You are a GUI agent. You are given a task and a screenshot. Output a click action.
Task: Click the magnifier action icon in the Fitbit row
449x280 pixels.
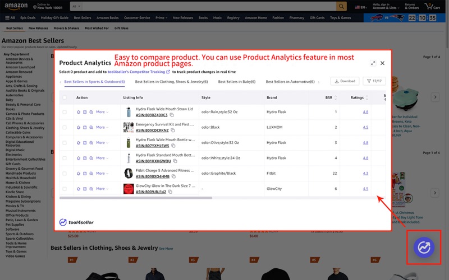pyautogui.click(x=91, y=174)
